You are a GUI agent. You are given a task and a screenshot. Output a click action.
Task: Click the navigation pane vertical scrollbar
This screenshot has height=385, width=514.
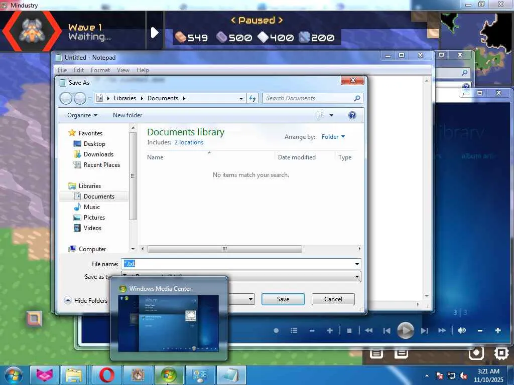133,176
